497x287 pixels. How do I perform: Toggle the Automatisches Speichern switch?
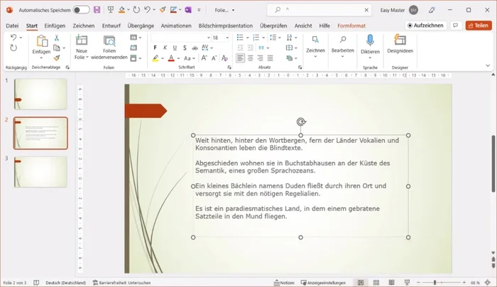(81, 10)
